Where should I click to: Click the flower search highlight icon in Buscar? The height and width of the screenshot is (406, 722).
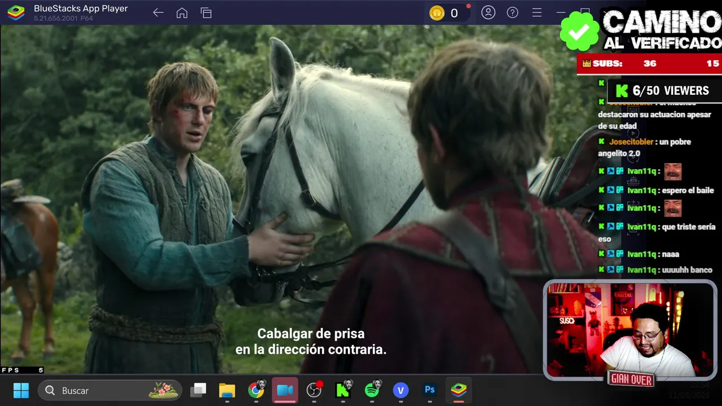pyautogui.click(x=164, y=390)
